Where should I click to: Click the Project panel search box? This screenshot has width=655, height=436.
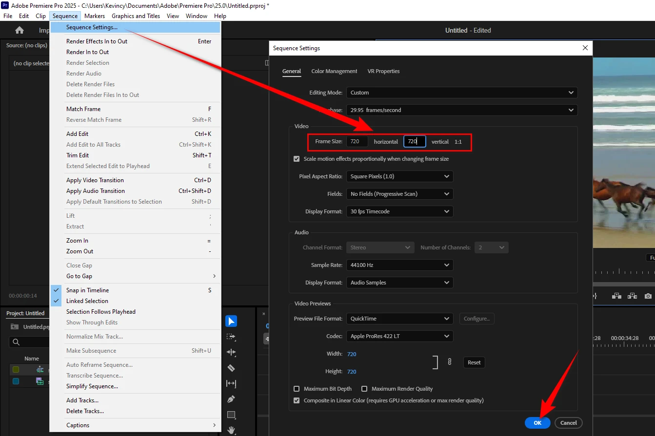(x=29, y=342)
